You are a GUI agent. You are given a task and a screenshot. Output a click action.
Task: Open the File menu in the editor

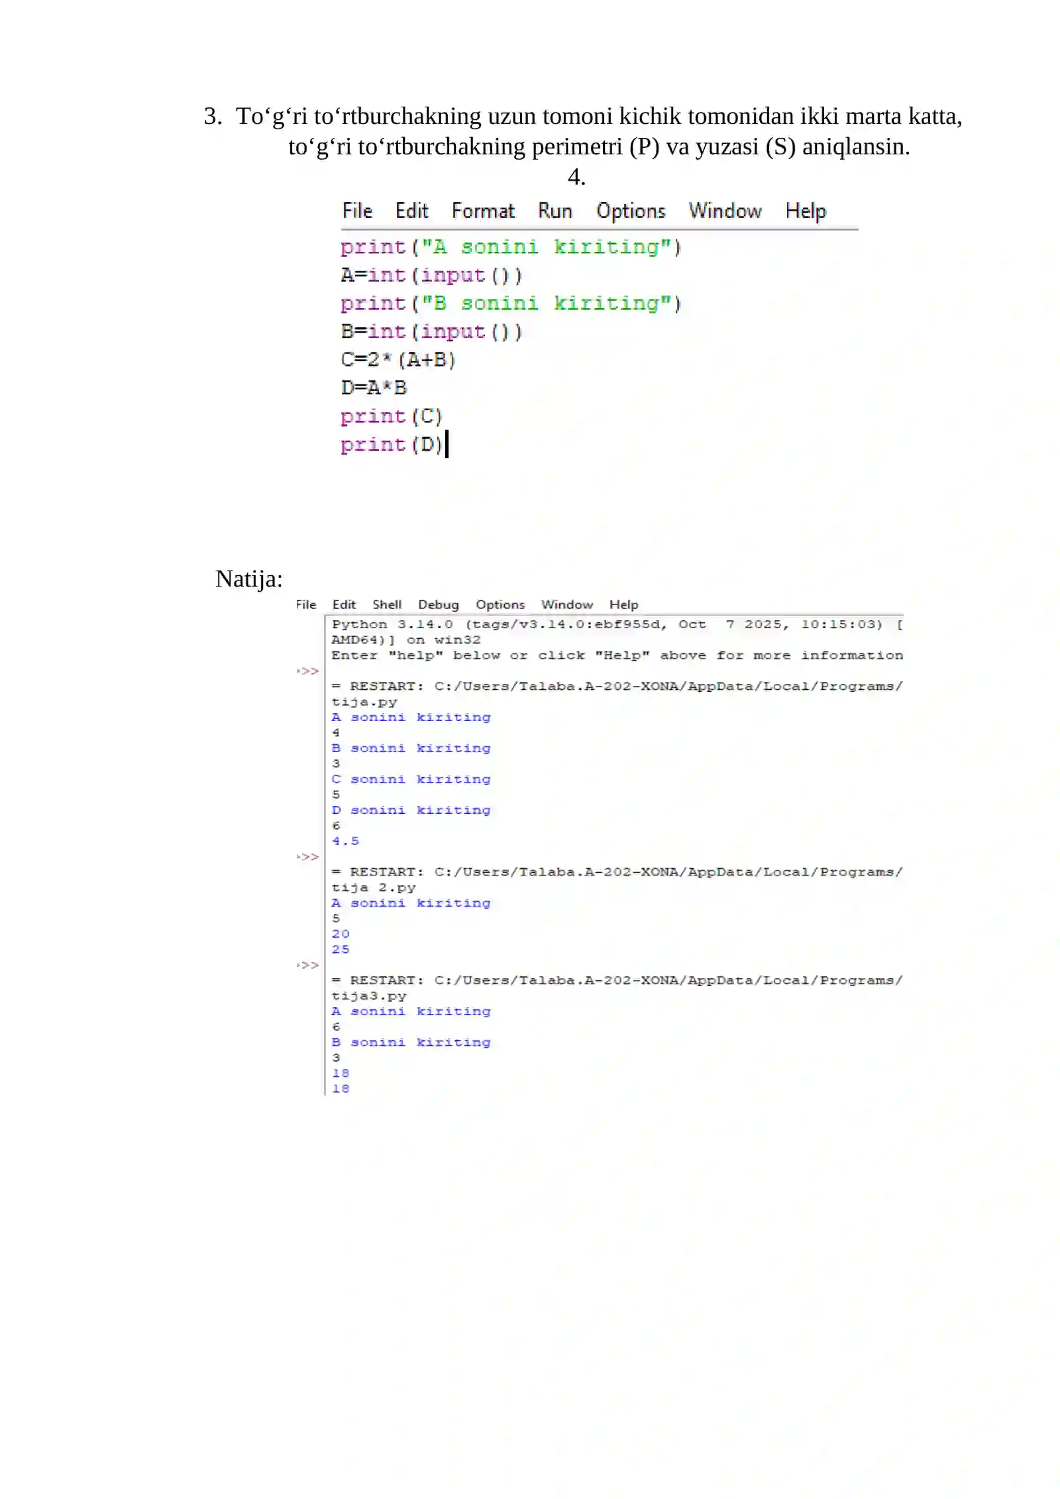coord(357,211)
